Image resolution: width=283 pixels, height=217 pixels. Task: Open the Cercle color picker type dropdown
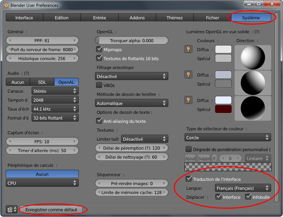coord(228,138)
